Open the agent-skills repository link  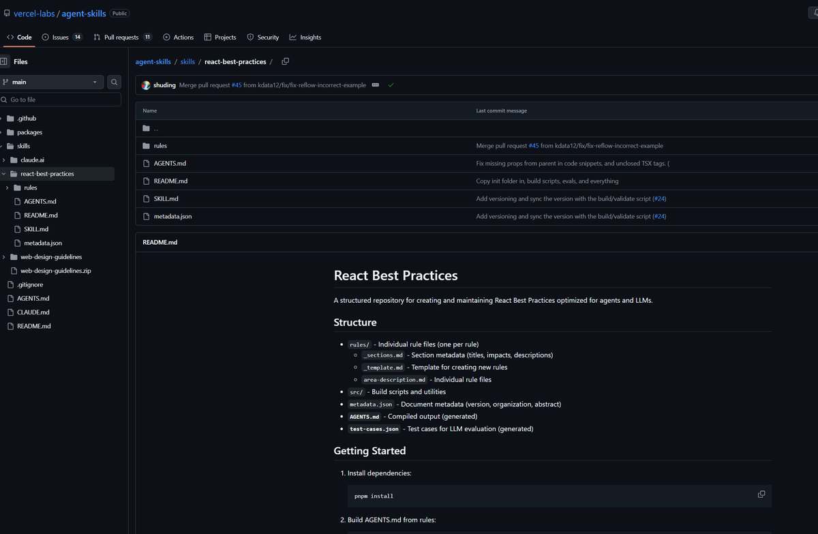(84, 14)
